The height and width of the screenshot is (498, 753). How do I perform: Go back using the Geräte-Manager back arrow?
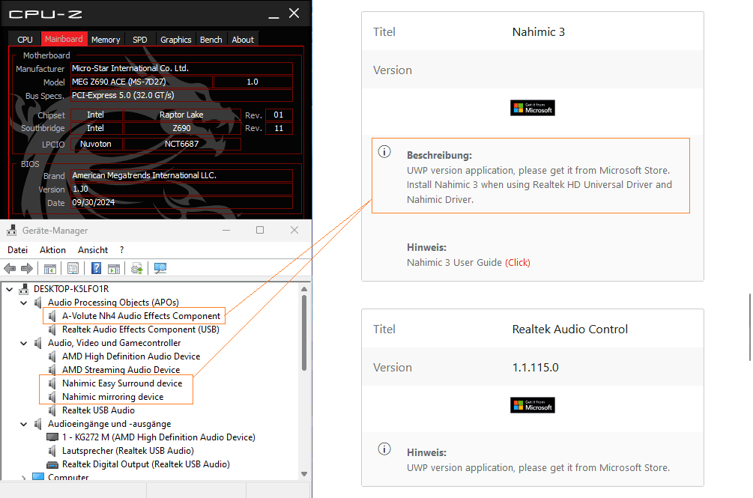pos(10,269)
